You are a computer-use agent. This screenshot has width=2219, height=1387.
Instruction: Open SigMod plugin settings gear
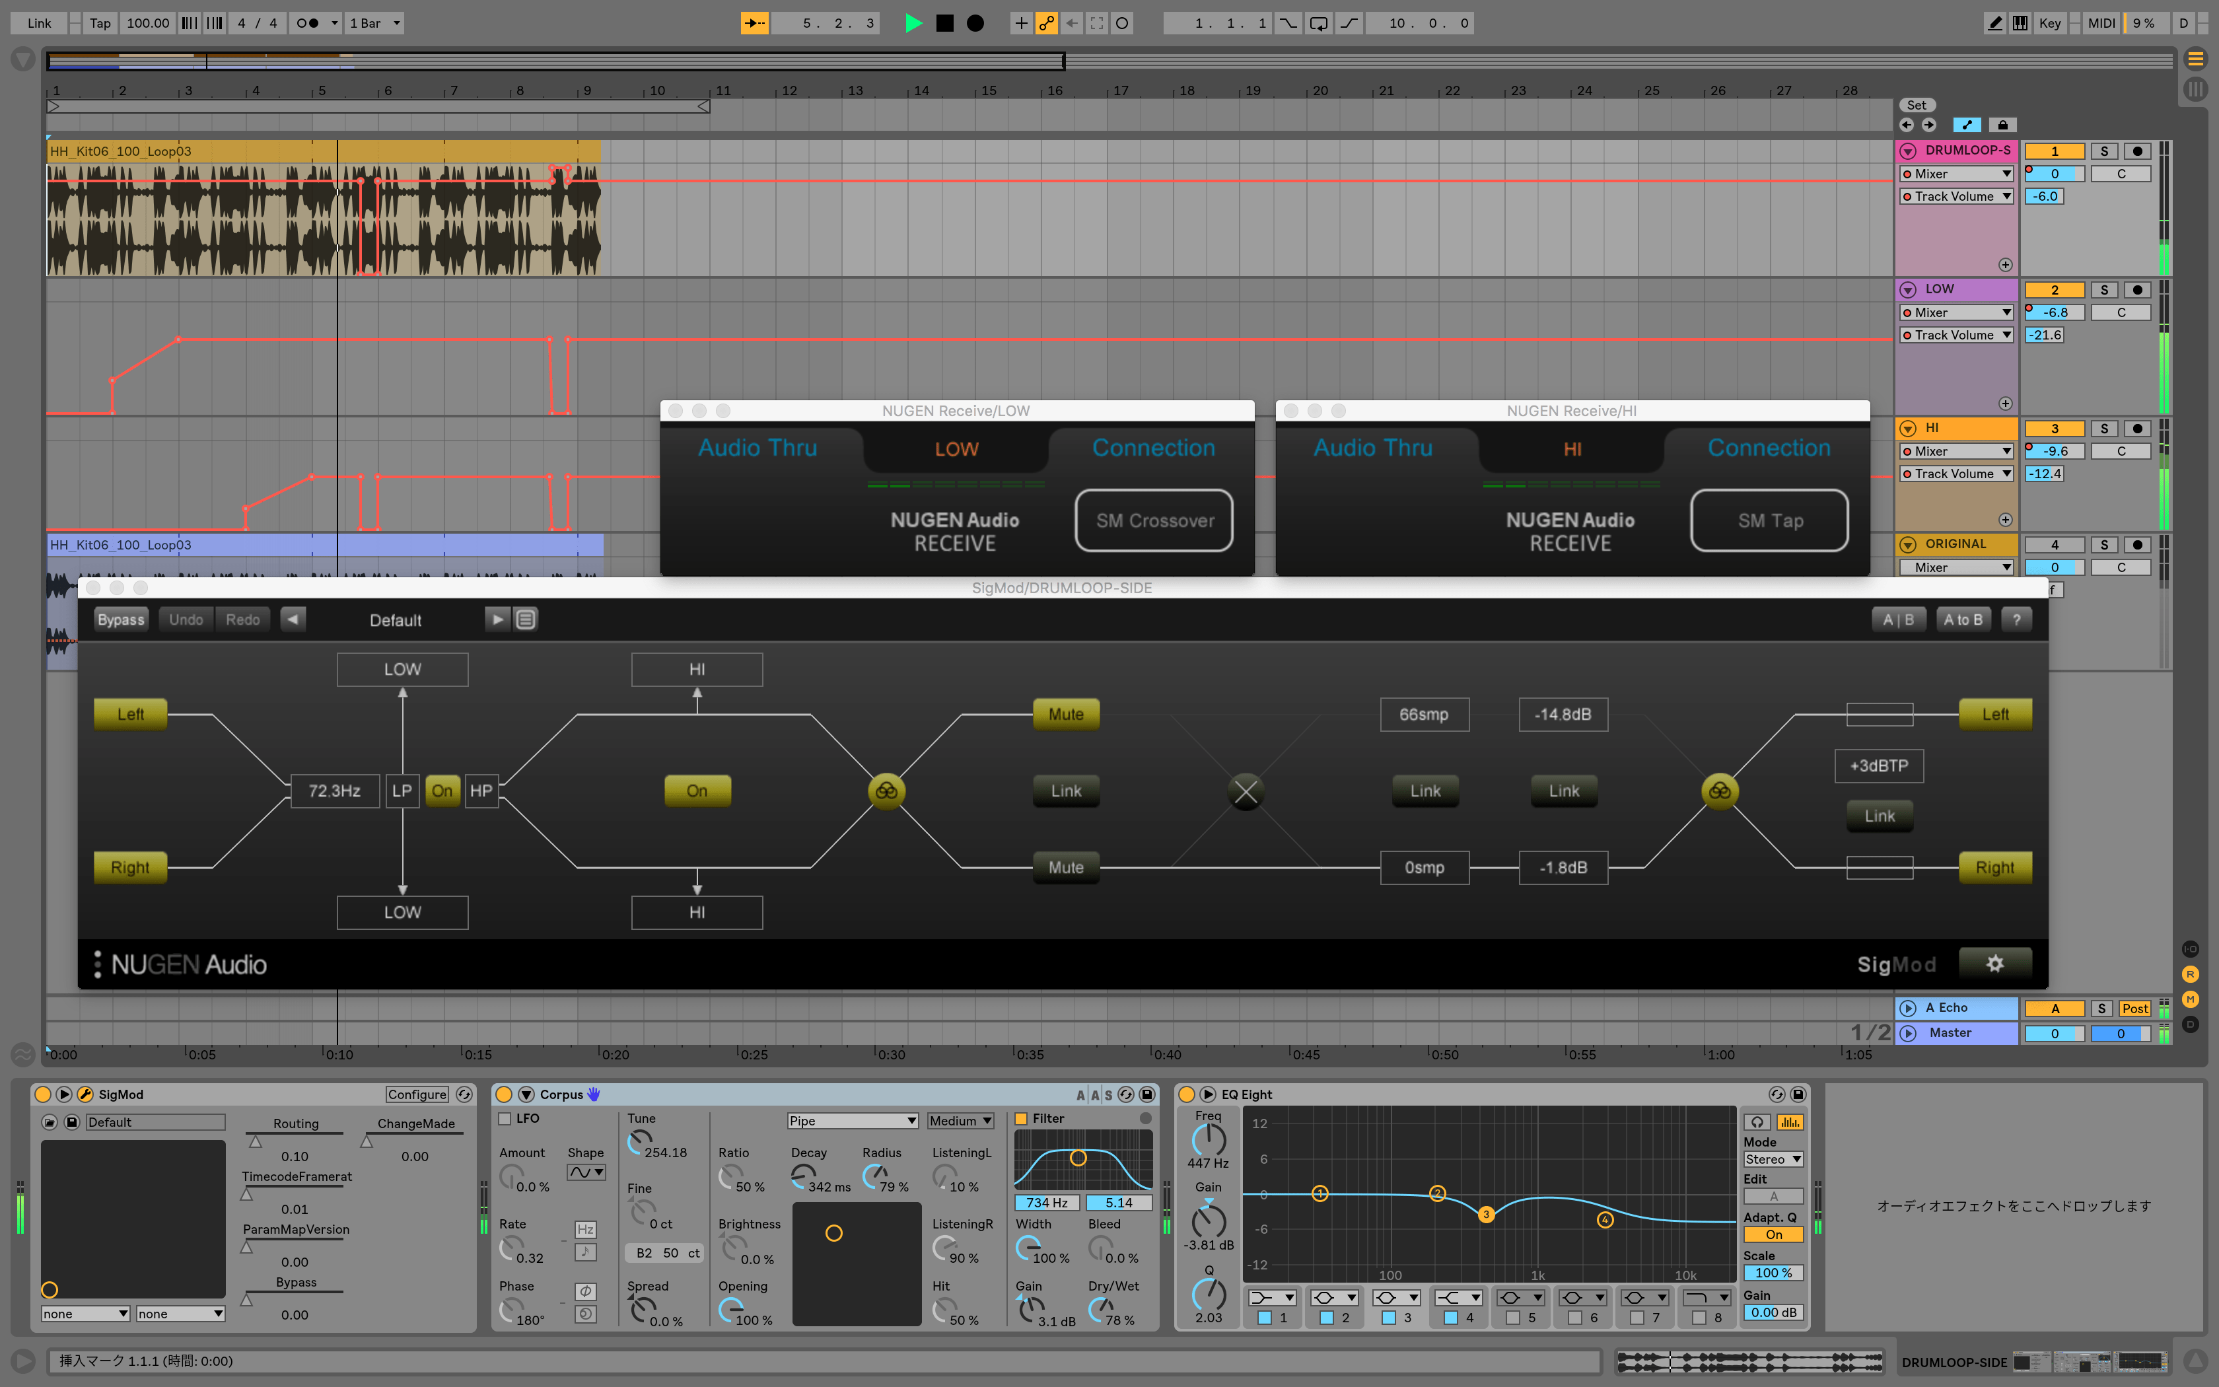click(1994, 963)
